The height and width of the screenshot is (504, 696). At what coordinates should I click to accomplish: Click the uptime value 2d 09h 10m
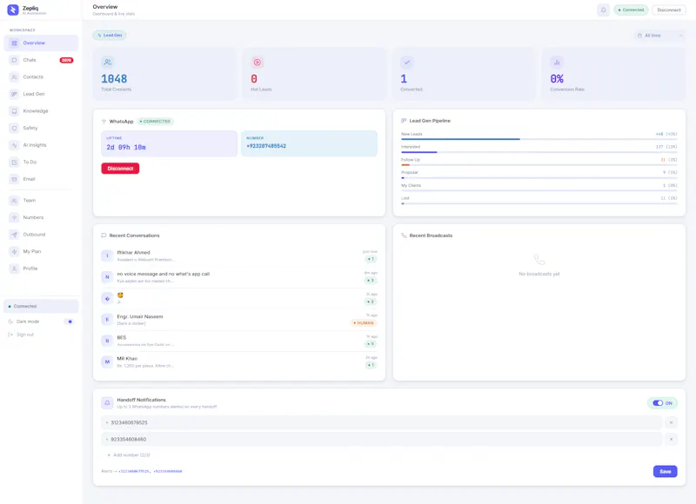(126, 147)
